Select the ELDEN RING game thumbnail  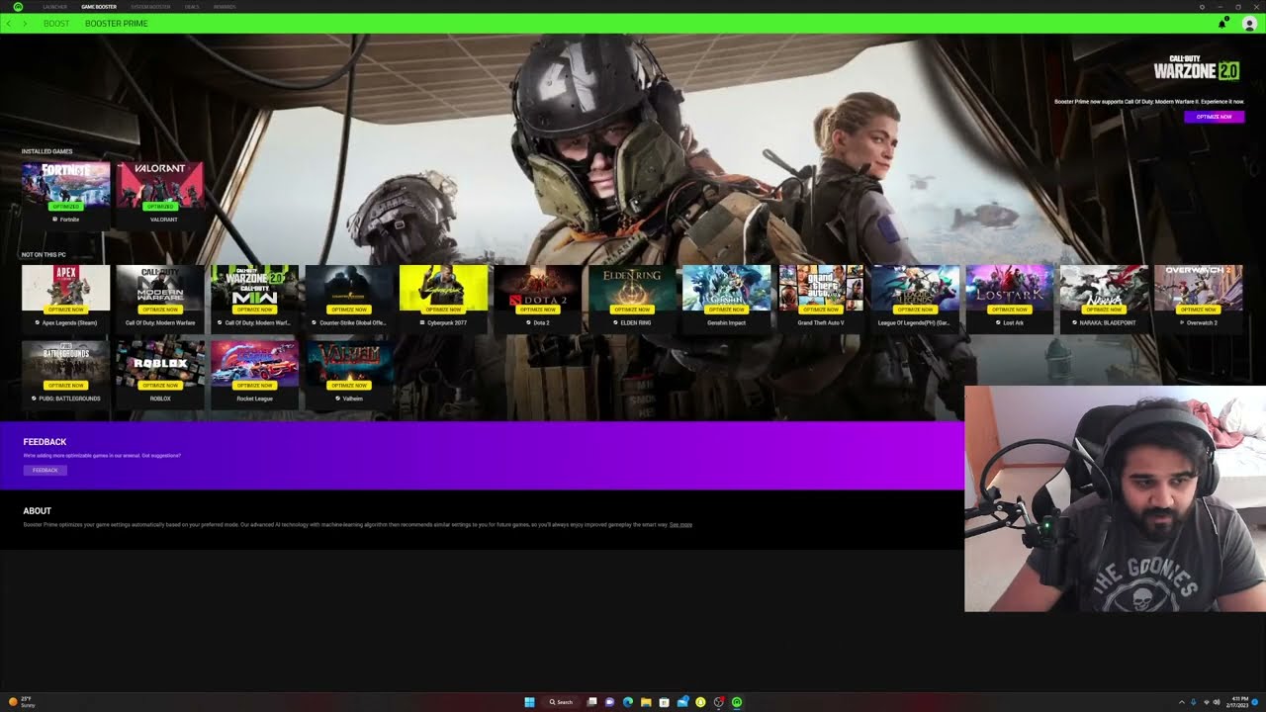pos(632,287)
